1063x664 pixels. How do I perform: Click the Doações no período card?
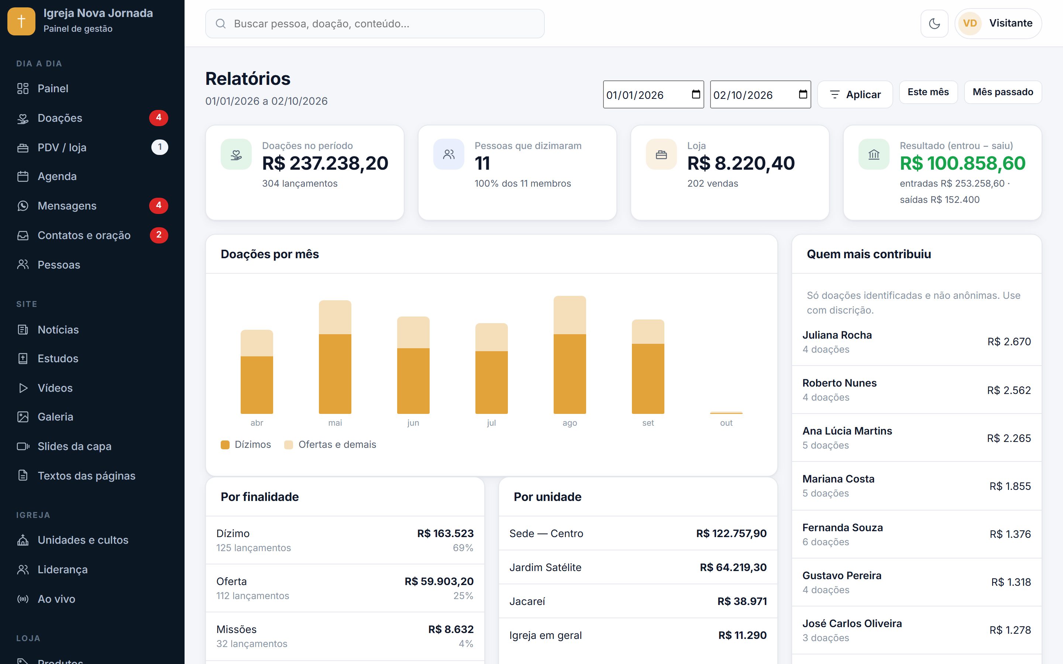pos(305,173)
